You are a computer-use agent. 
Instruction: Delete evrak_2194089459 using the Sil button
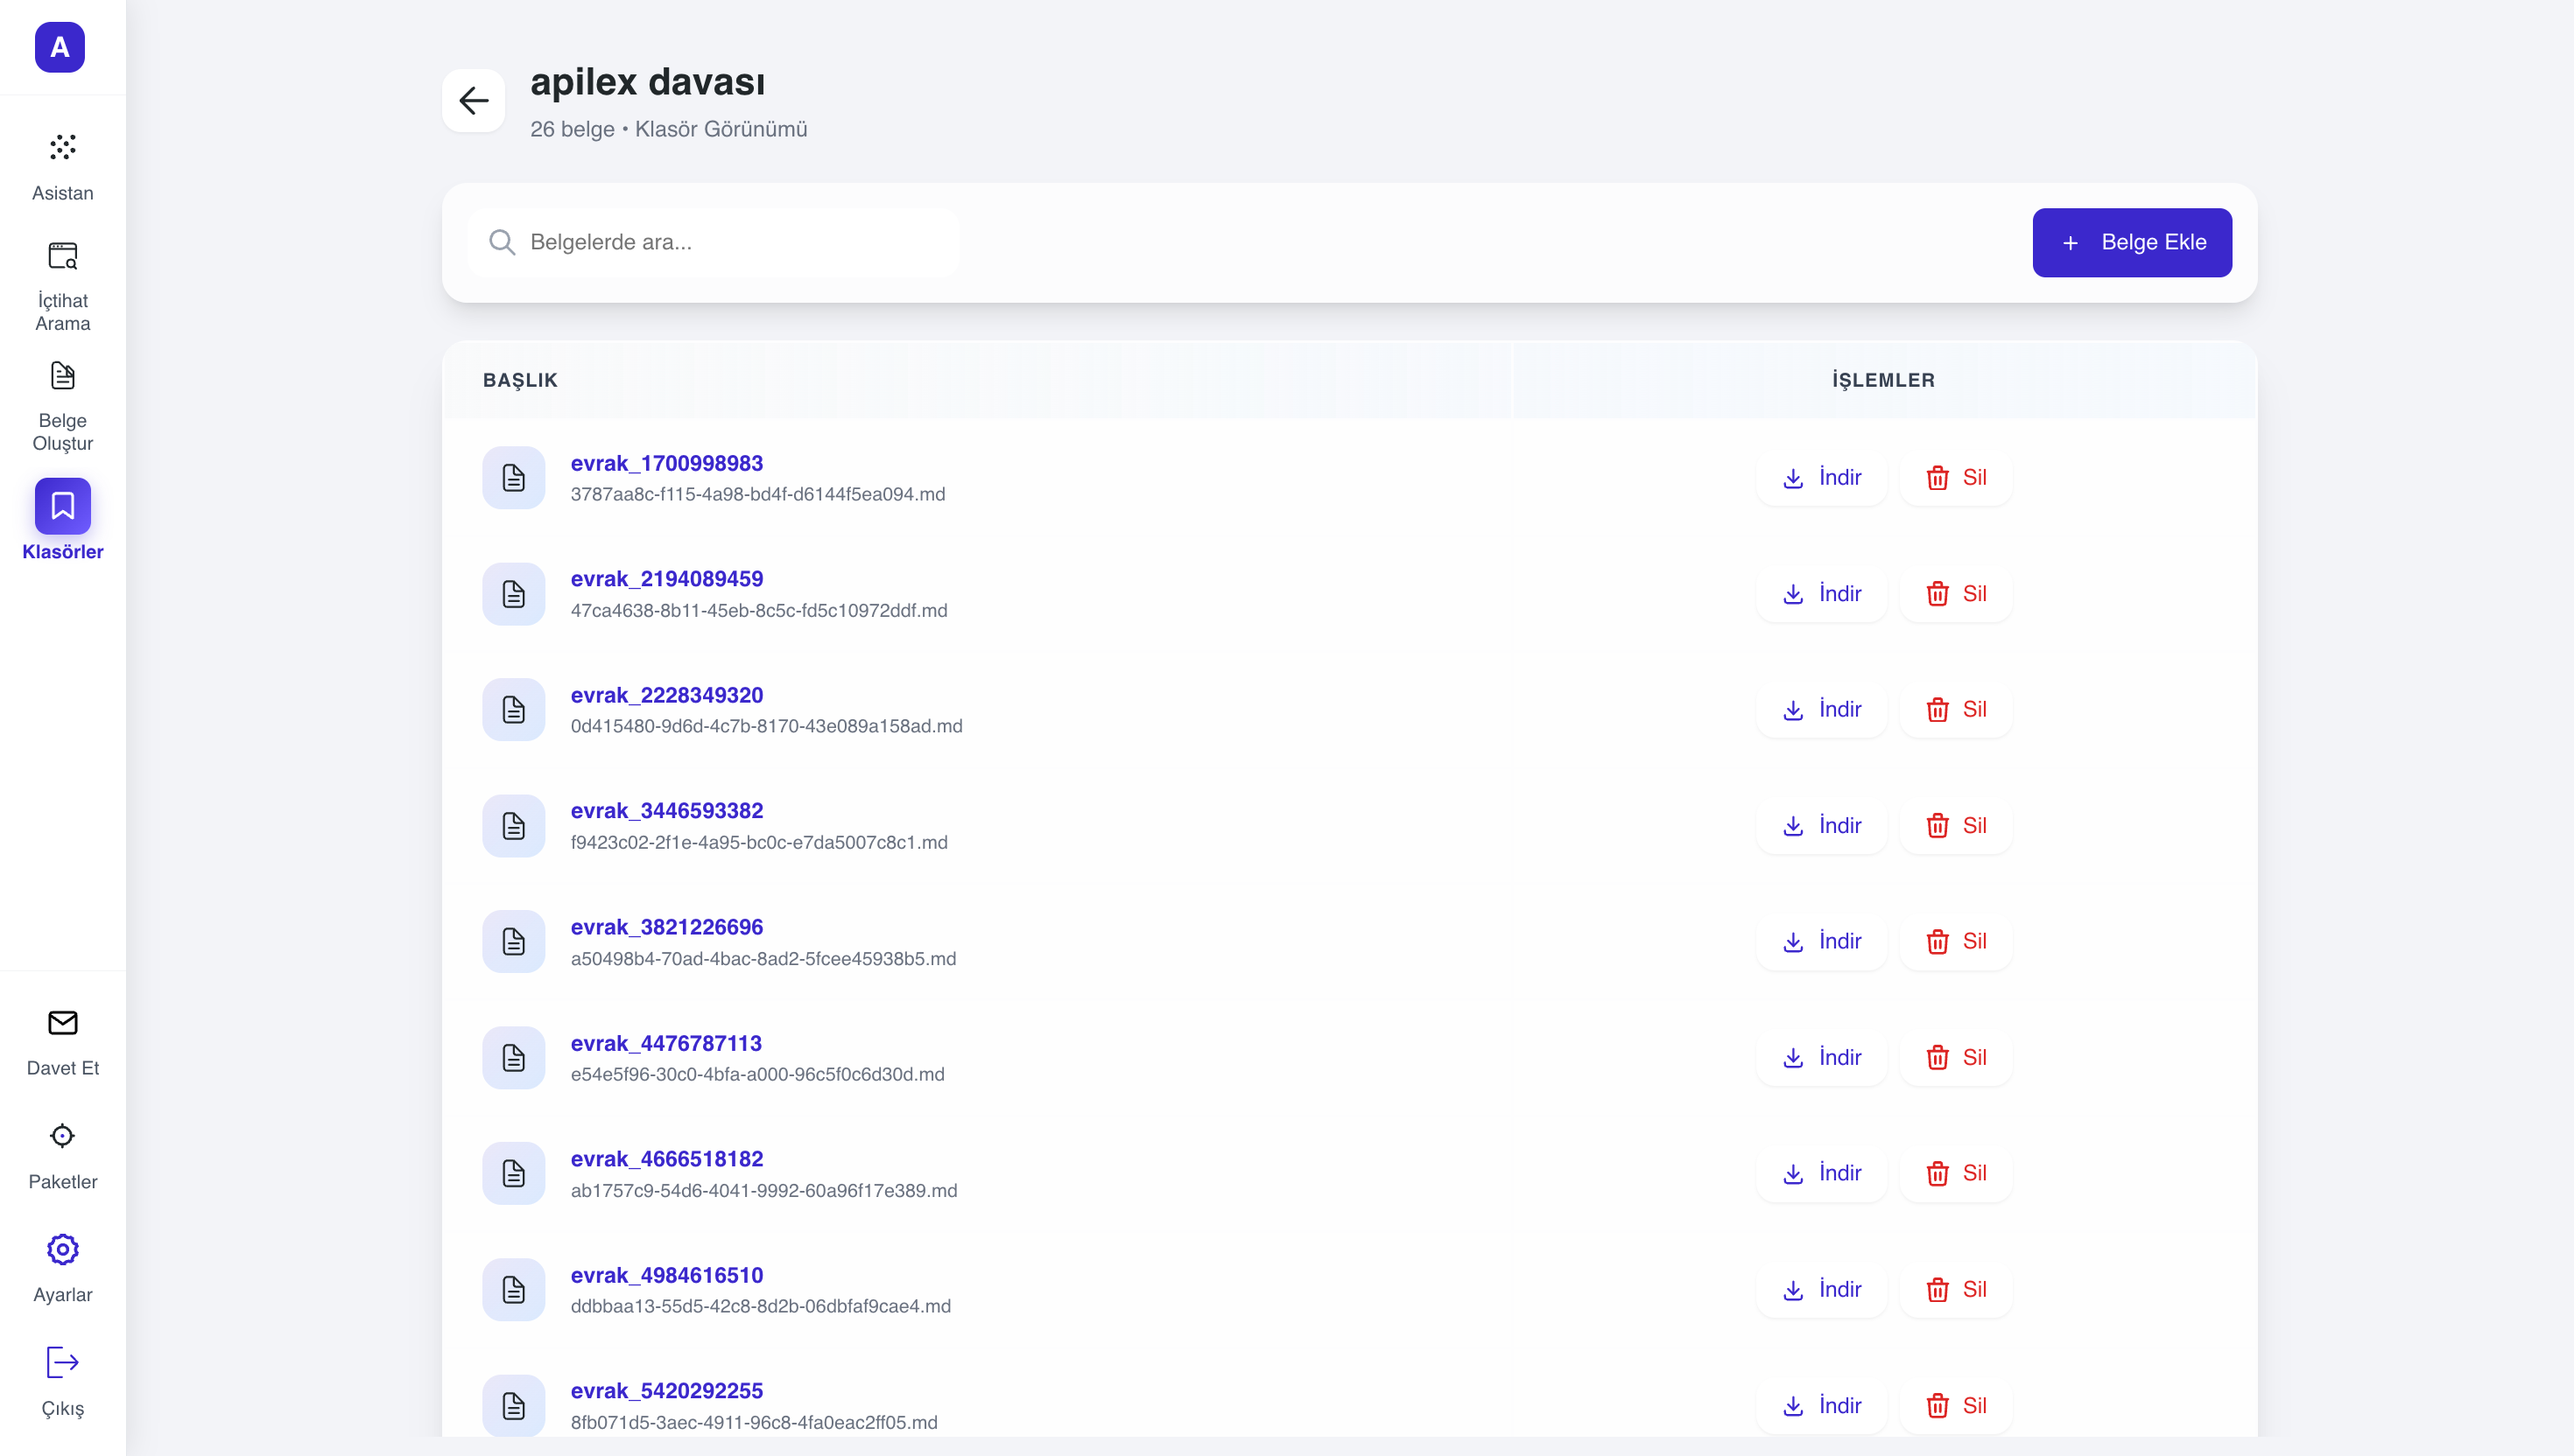[1956, 594]
